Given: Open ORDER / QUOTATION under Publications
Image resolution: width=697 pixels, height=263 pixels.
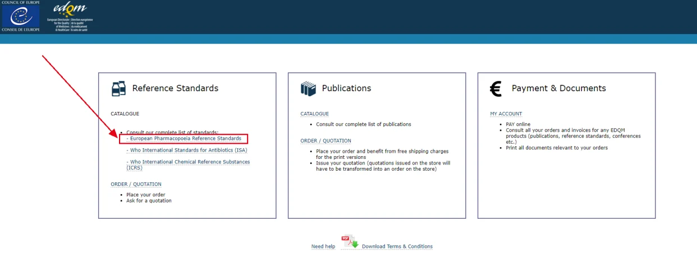Looking at the screenshot, I should point(325,140).
